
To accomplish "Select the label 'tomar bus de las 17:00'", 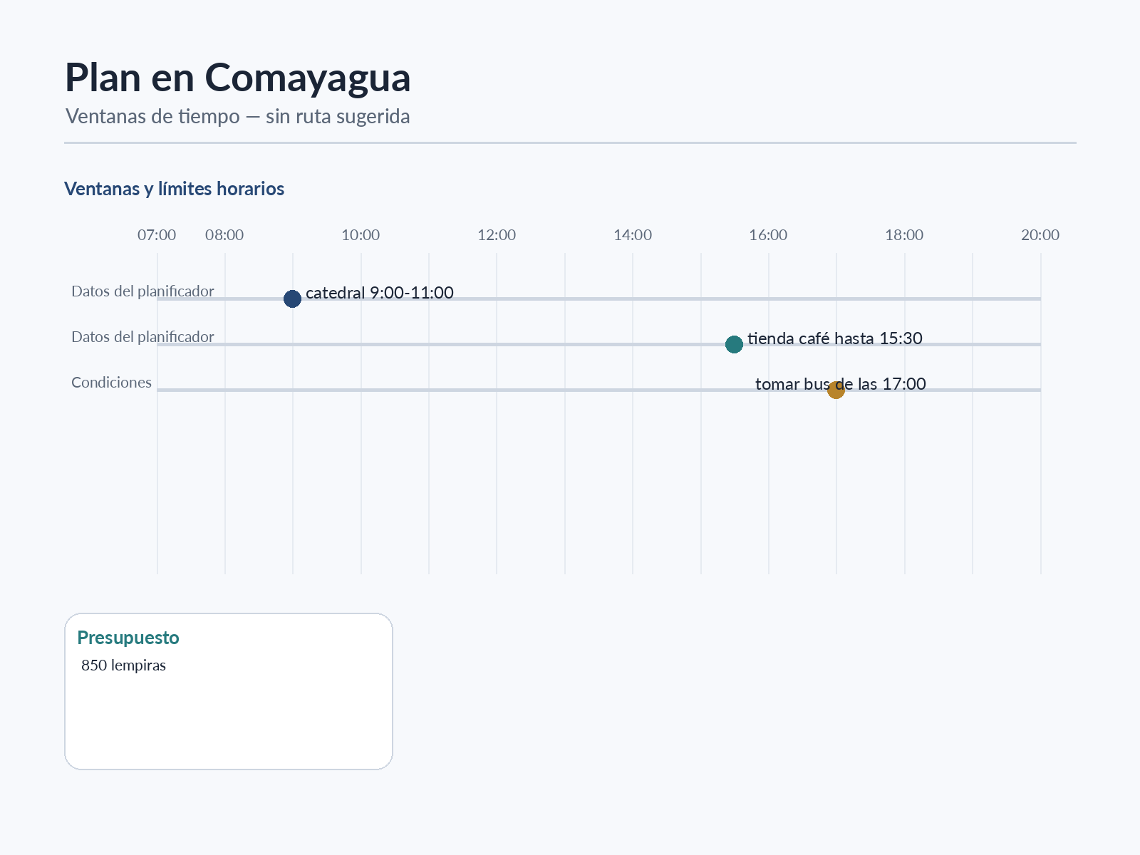I will [x=841, y=384].
